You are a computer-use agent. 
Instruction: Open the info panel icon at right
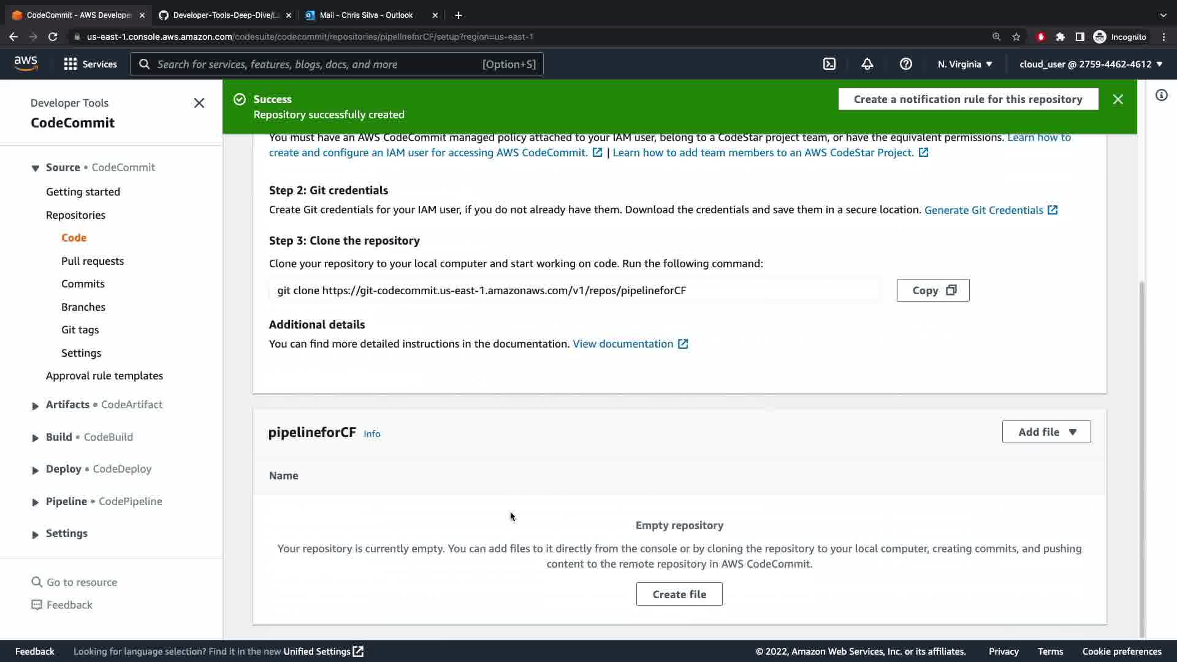click(1161, 95)
